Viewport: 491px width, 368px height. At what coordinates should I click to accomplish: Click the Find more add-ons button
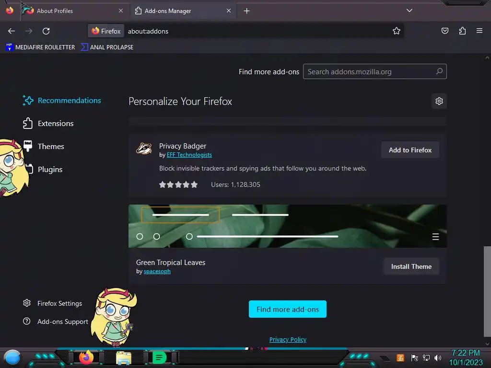(x=288, y=309)
